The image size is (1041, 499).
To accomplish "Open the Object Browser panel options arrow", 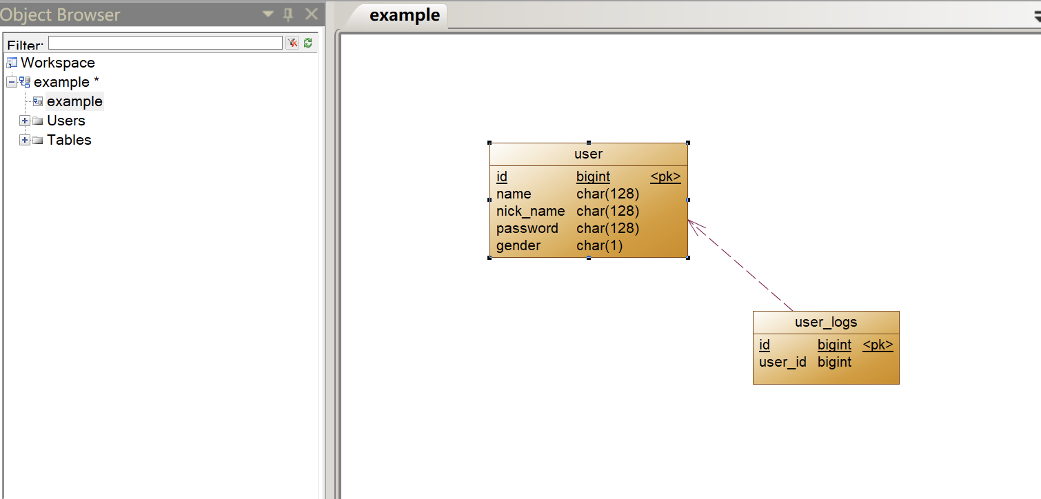I will (x=267, y=14).
